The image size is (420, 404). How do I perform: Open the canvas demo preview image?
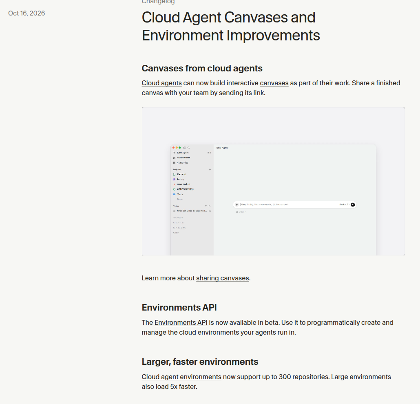(x=273, y=181)
